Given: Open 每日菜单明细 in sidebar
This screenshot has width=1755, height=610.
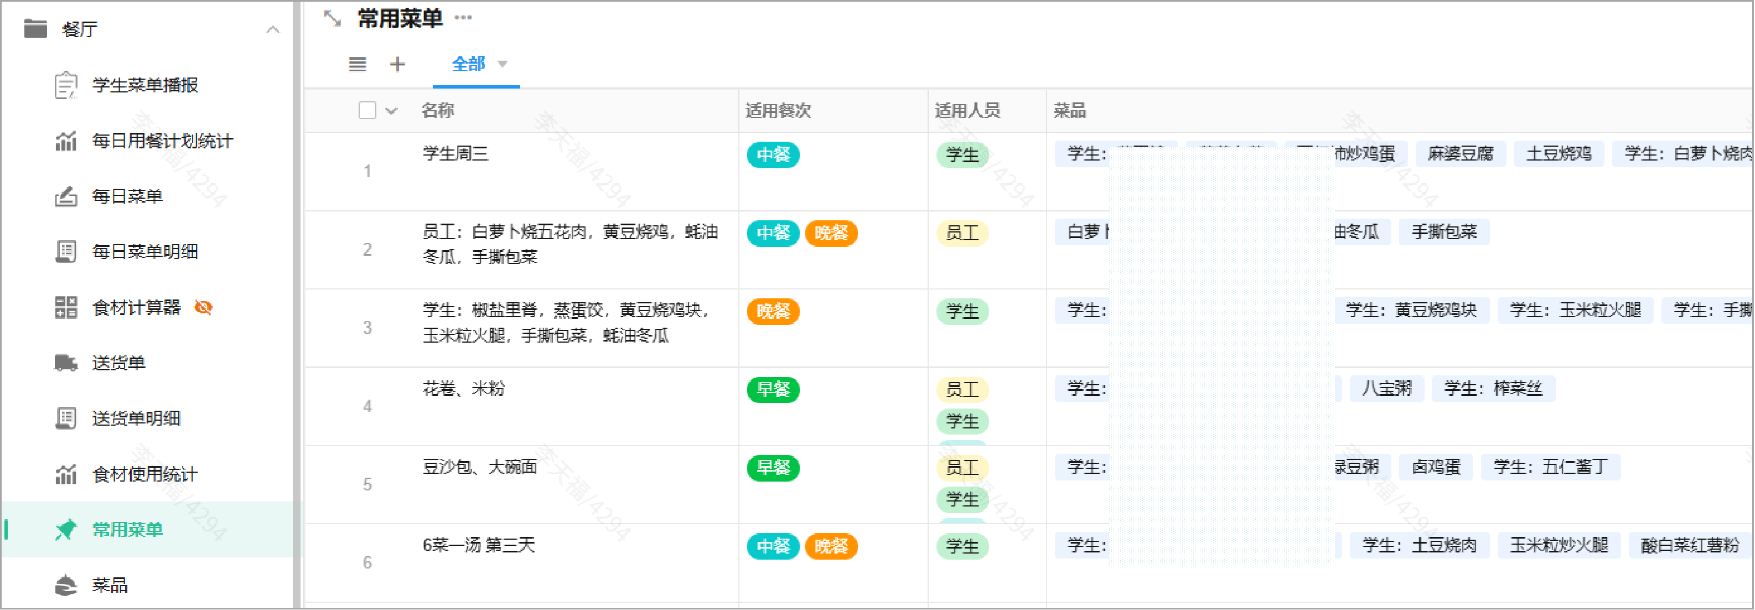Looking at the screenshot, I should pos(144,251).
